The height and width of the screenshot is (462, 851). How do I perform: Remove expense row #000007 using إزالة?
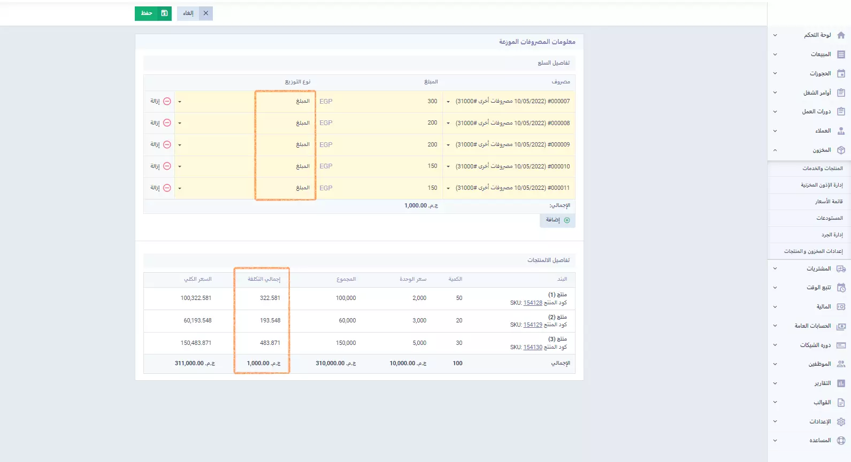[160, 101]
